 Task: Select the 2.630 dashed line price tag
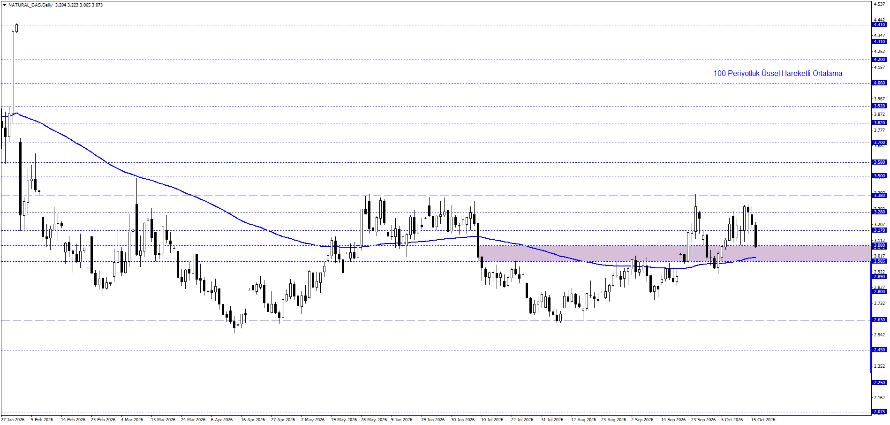coord(879,320)
